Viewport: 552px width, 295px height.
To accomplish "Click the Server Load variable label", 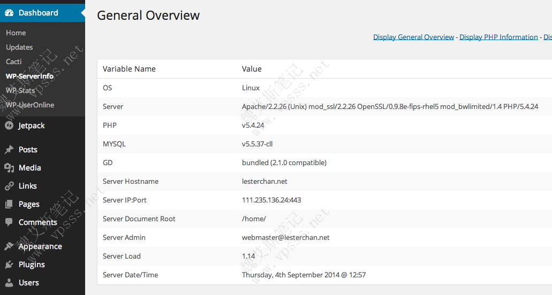I will click(122, 257).
